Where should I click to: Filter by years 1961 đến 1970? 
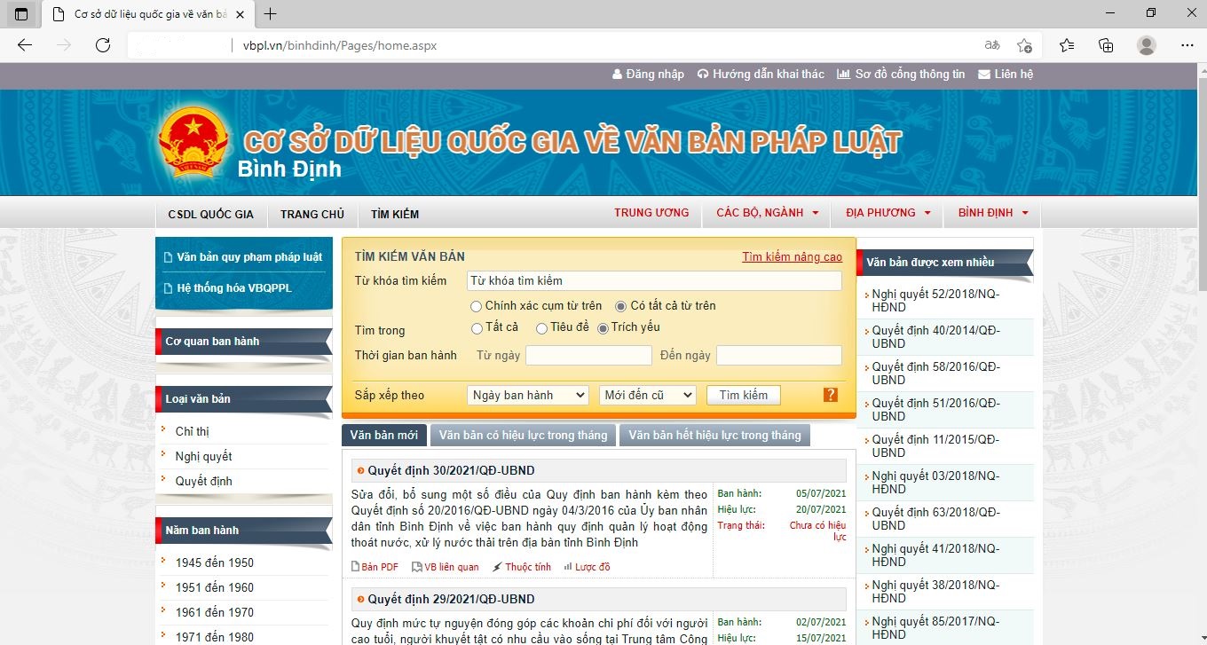215,612
